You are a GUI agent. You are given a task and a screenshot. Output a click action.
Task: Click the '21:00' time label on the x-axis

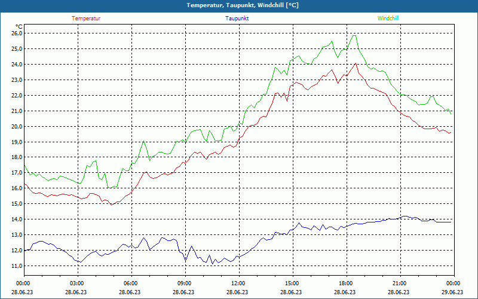coord(400,283)
